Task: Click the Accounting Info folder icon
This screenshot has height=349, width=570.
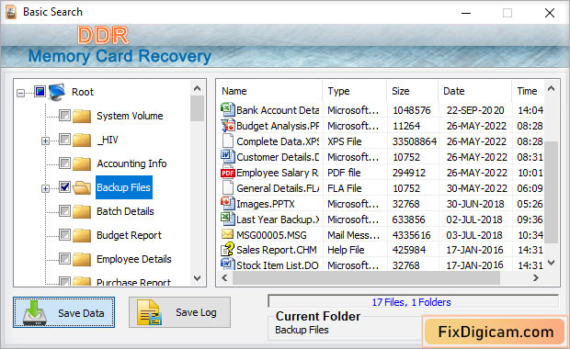Action: 82,163
